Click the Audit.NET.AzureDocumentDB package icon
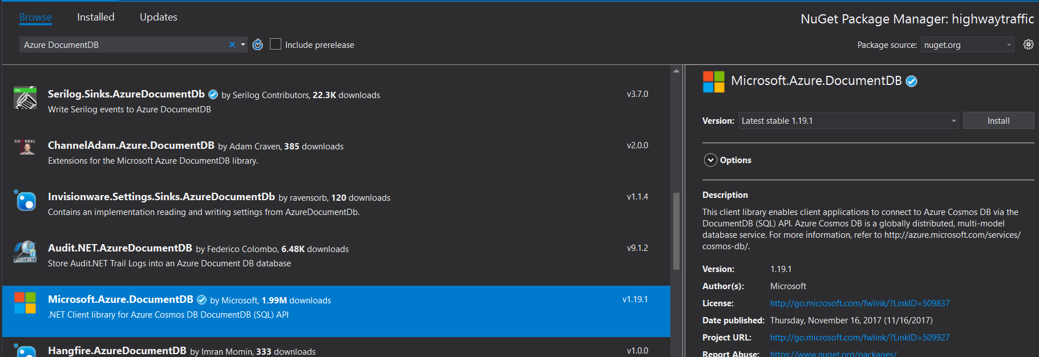 (x=25, y=251)
